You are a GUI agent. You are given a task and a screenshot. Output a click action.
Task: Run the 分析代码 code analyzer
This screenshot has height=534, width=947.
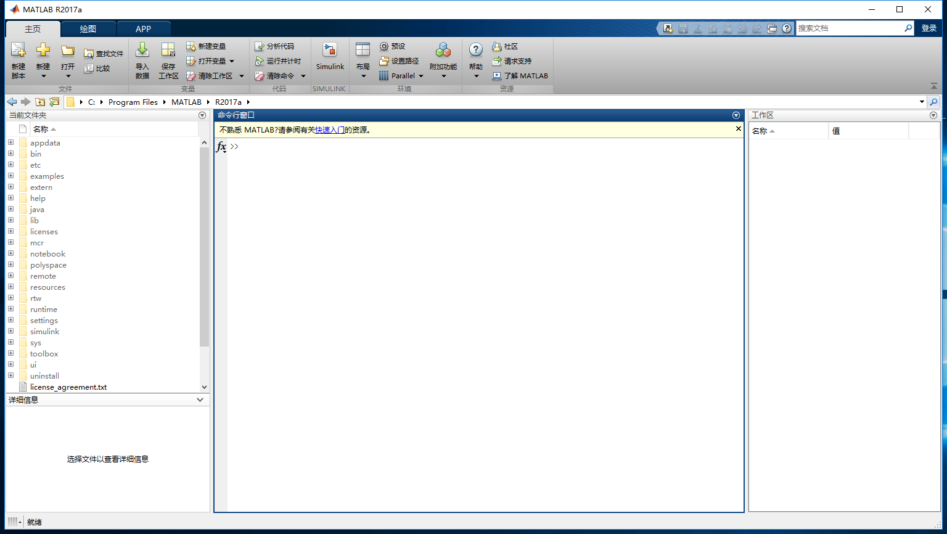coord(274,46)
